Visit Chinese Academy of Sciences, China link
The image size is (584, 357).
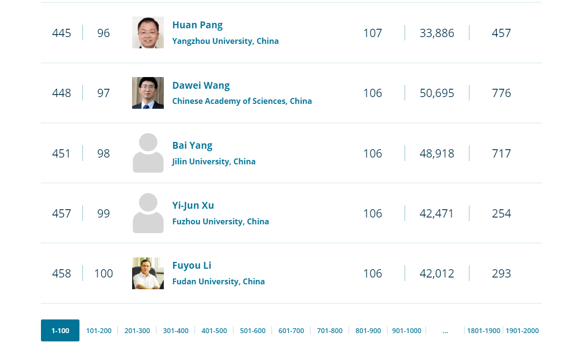[242, 101]
